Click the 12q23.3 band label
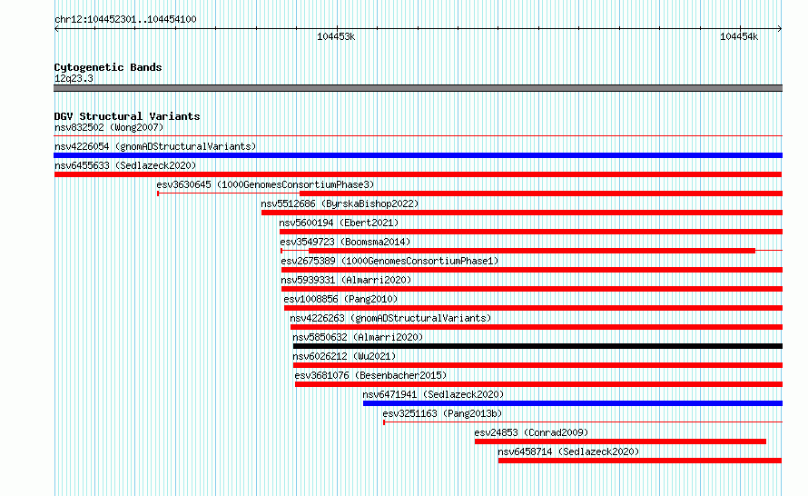Viewport: 808px width, 496px height. [74, 78]
